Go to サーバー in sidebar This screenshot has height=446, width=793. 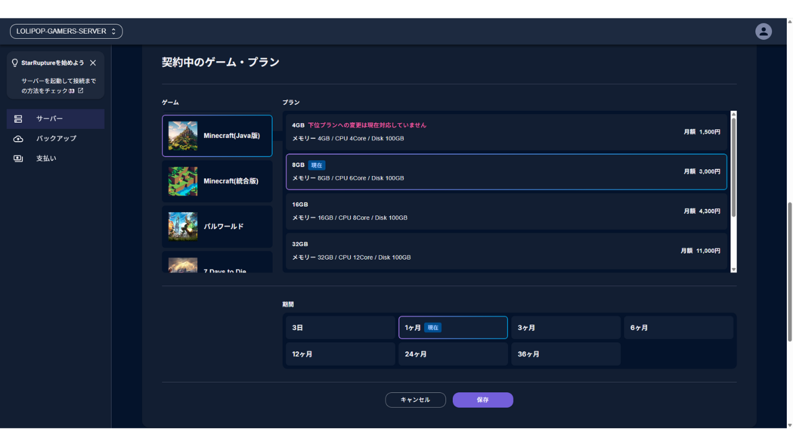pos(55,119)
